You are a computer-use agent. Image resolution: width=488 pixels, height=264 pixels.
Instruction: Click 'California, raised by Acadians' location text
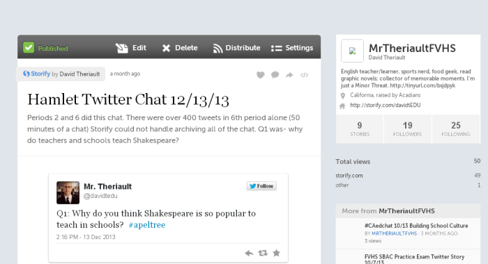(x=385, y=95)
